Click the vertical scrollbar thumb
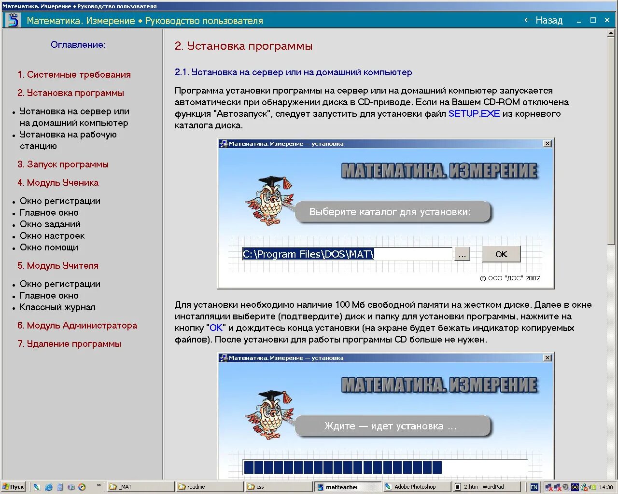This screenshot has height=494, width=618. coord(611,141)
